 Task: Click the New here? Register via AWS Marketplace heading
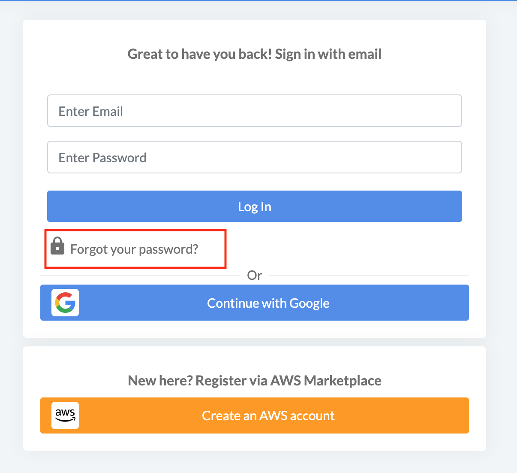tap(255, 381)
